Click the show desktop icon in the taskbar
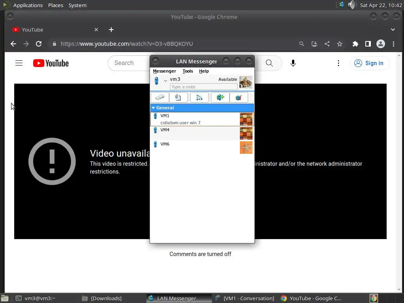The image size is (404, 303). tap(5, 298)
